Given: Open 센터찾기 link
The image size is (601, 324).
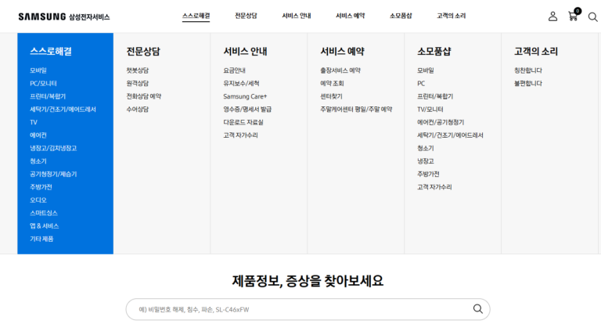Looking at the screenshot, I should (x=332, y=96).
